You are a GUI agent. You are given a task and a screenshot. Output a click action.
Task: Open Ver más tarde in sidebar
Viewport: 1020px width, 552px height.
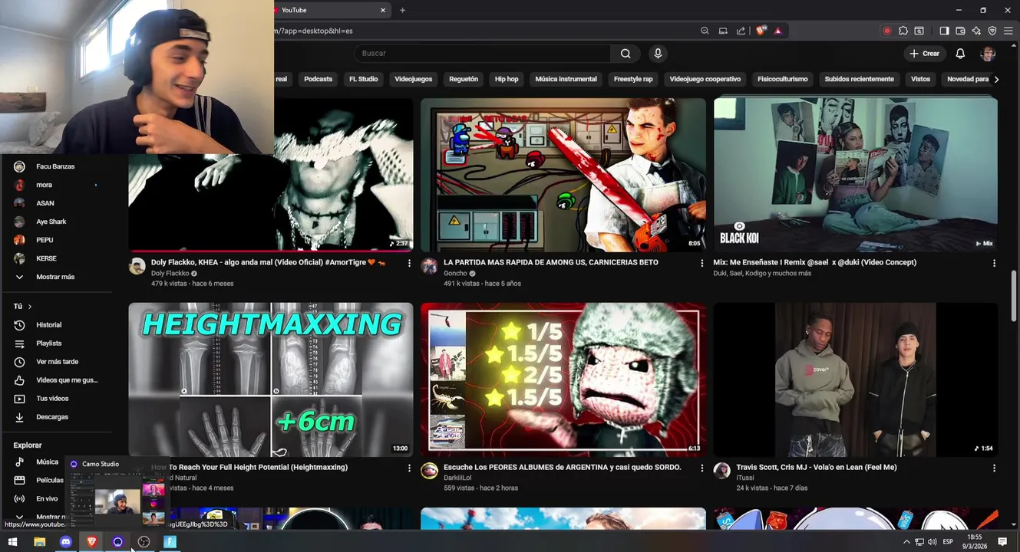pos(58,362)
